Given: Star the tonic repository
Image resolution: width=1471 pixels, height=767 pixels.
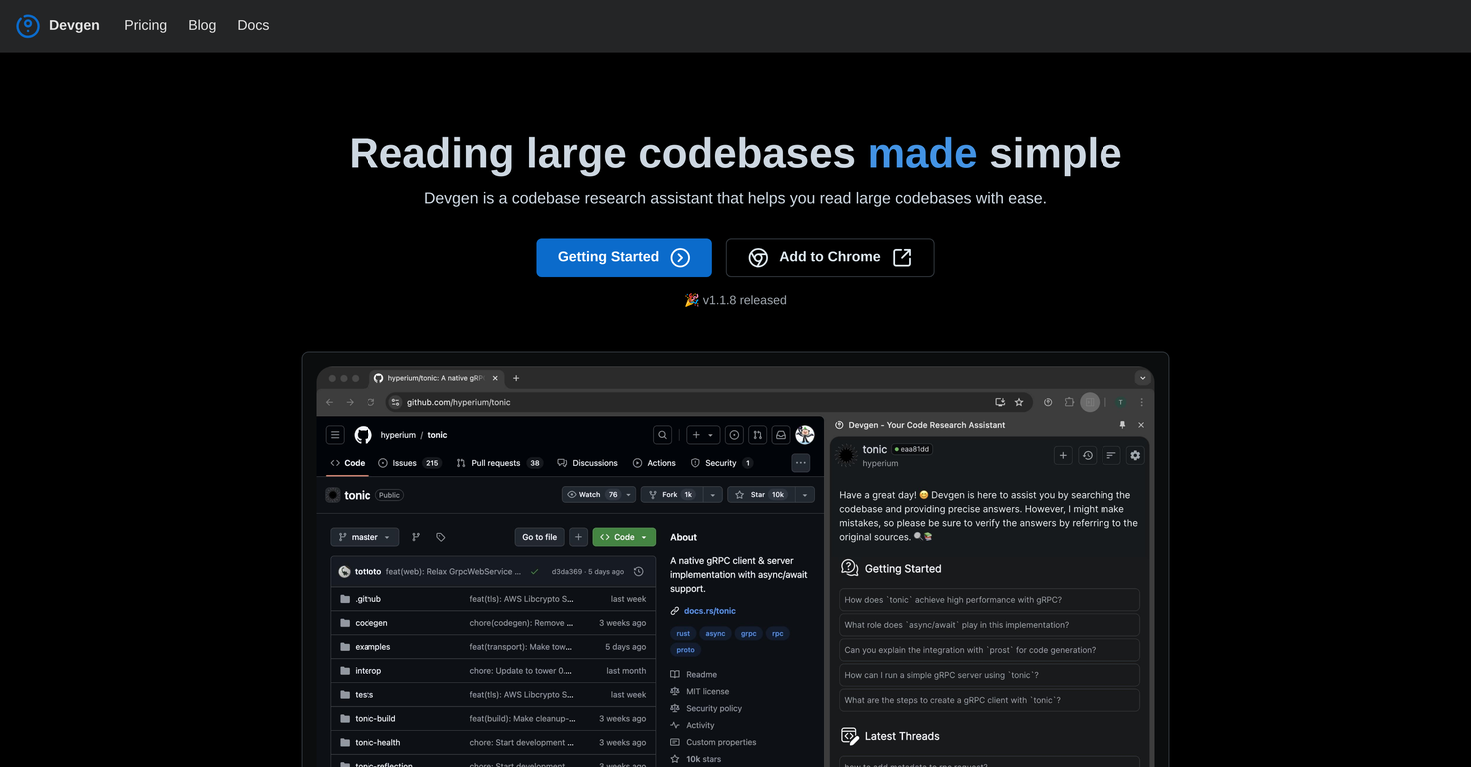Looking at the screenshot, I should (757, 494).
